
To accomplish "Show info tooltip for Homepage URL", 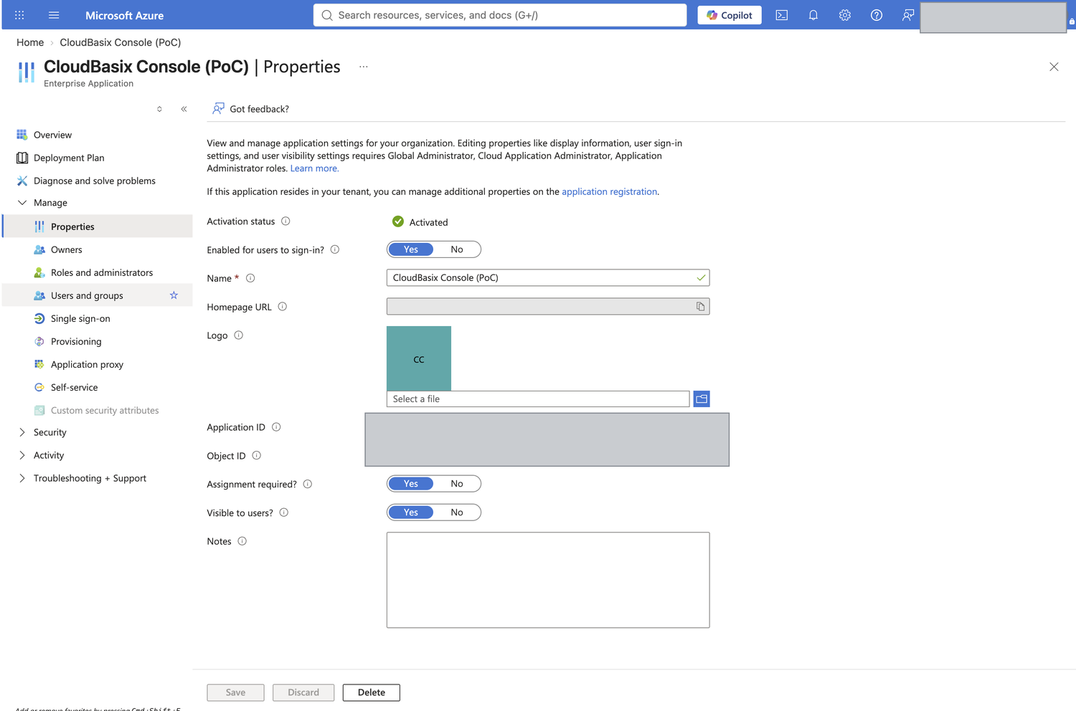I will click(x=283, y=307).
